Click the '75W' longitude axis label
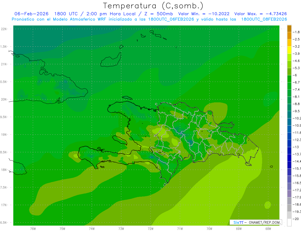 coord(62,228)
